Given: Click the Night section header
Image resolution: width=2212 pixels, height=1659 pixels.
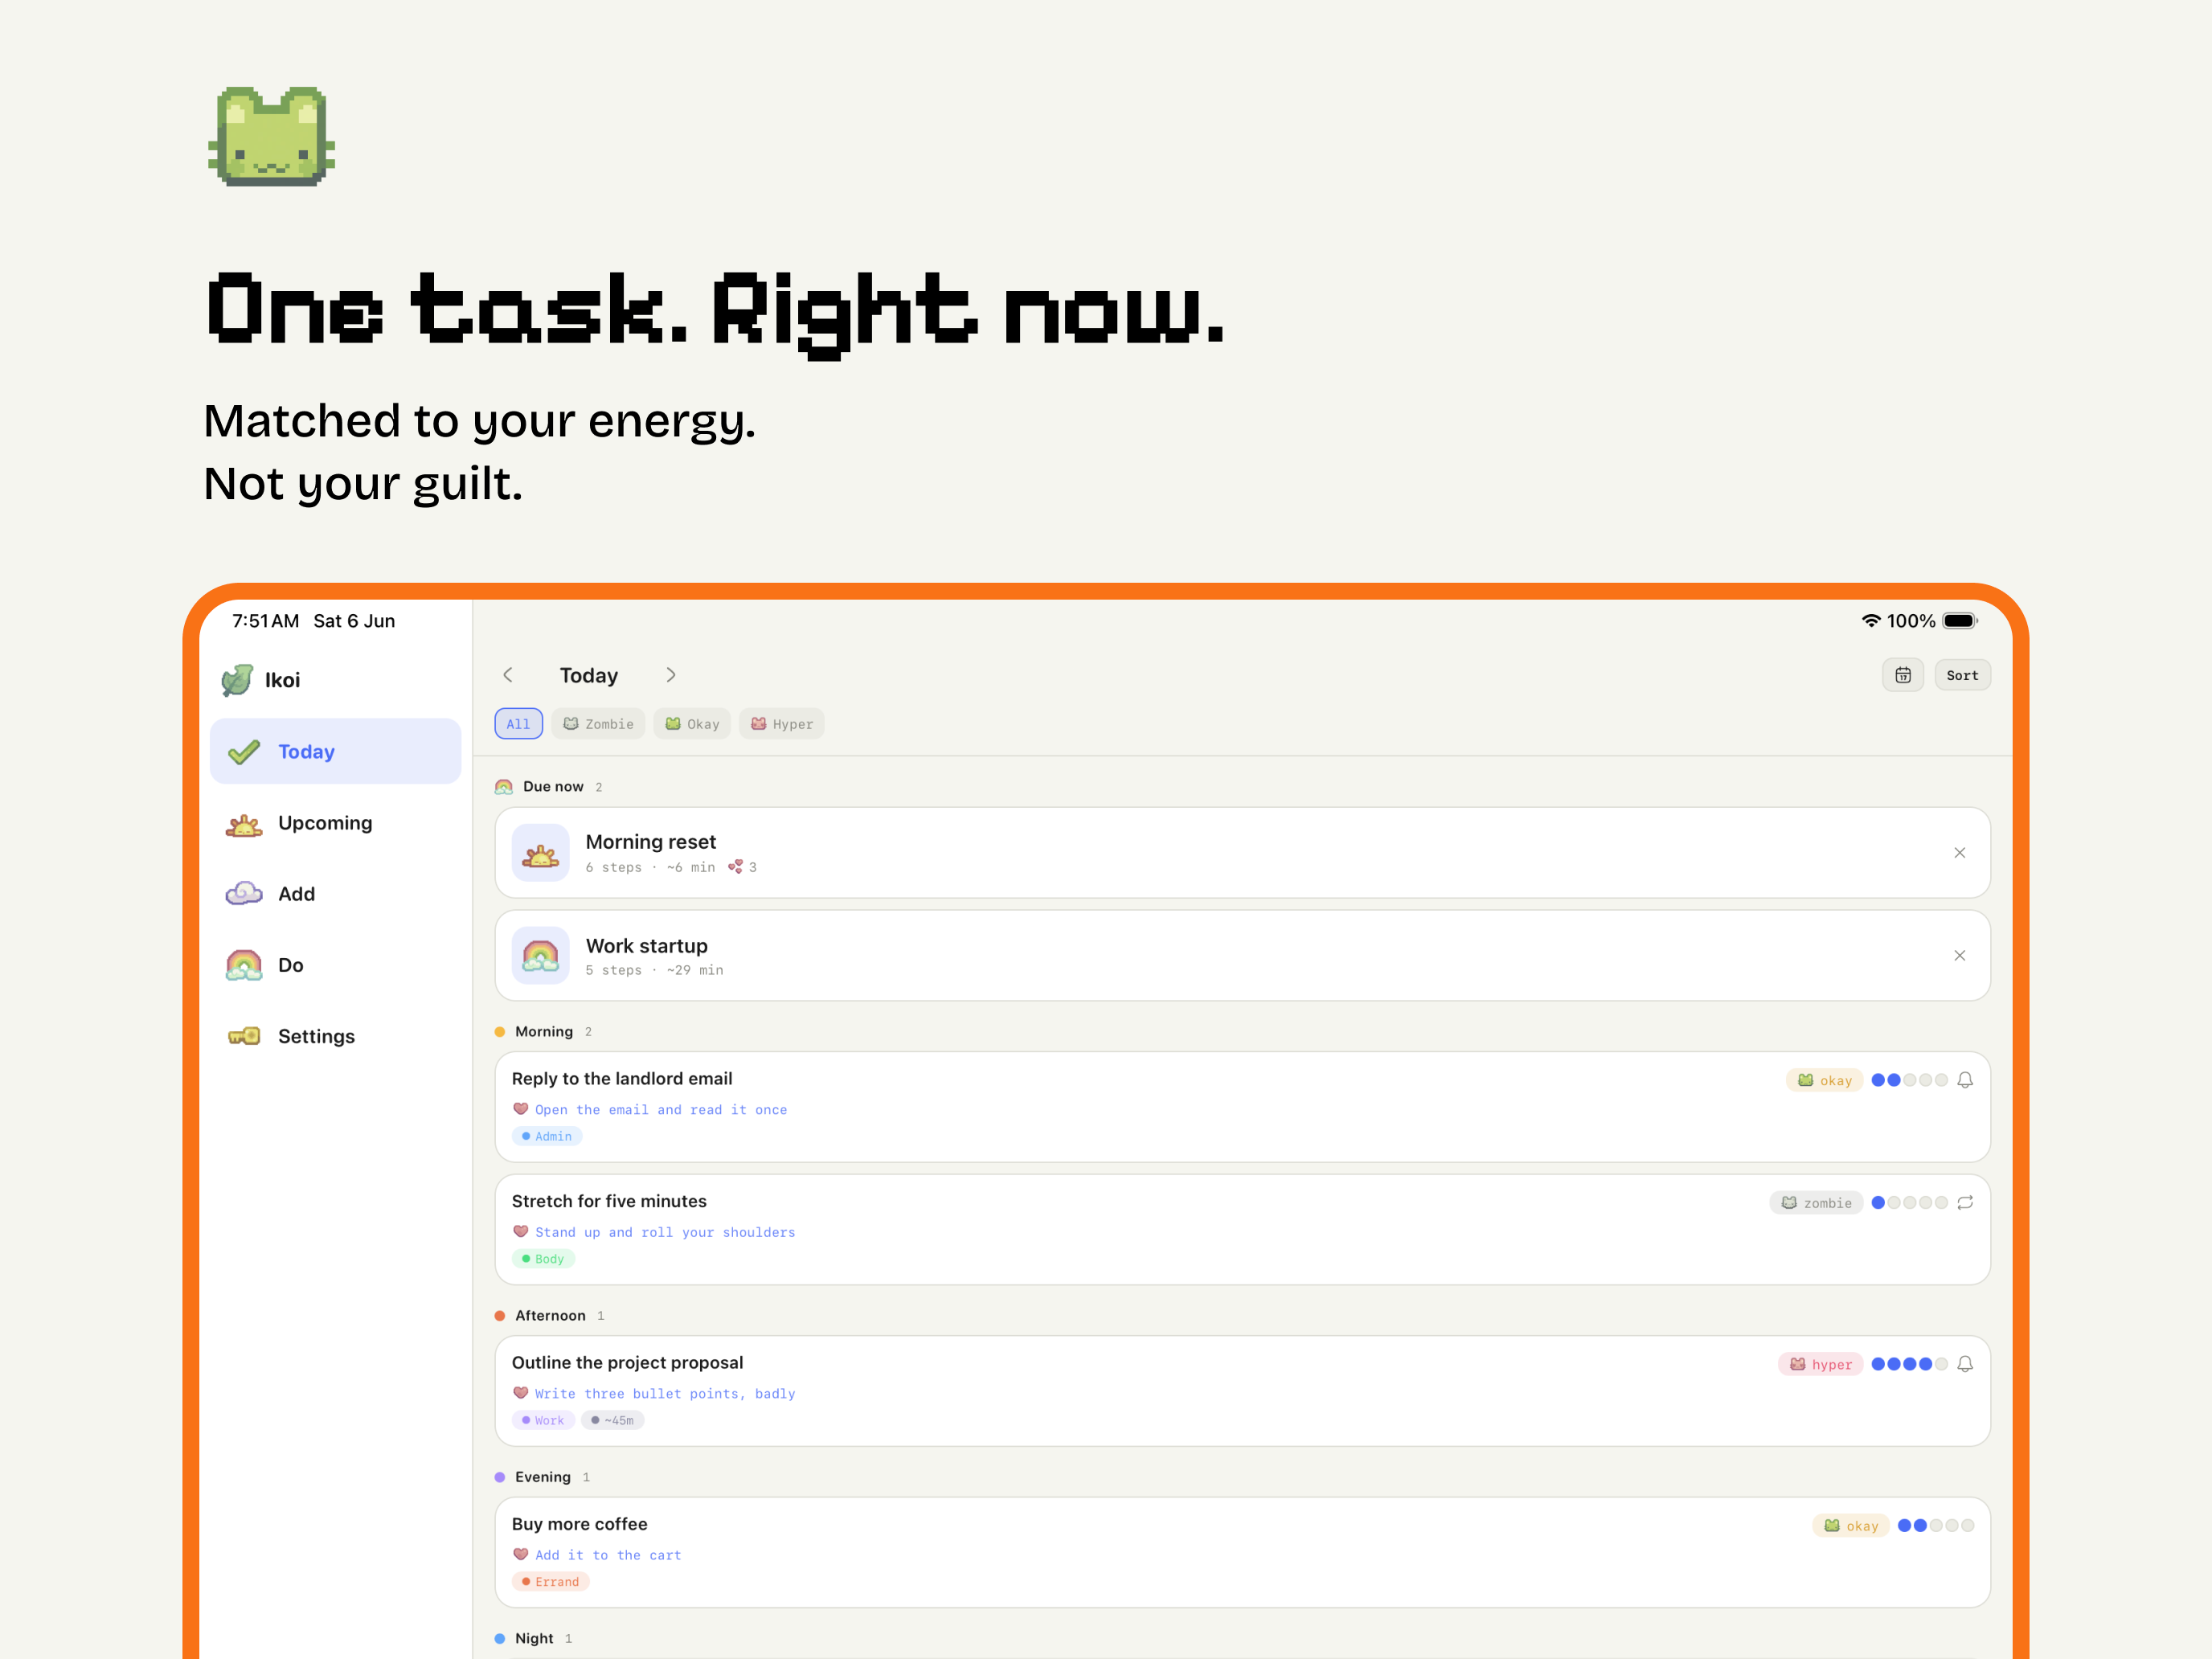Looking at the screenshot, I should [533, 1638].
